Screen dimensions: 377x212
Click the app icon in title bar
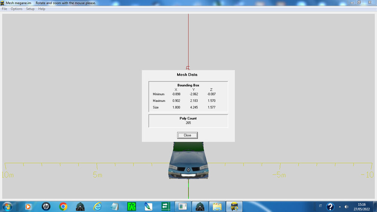(2, 3)
